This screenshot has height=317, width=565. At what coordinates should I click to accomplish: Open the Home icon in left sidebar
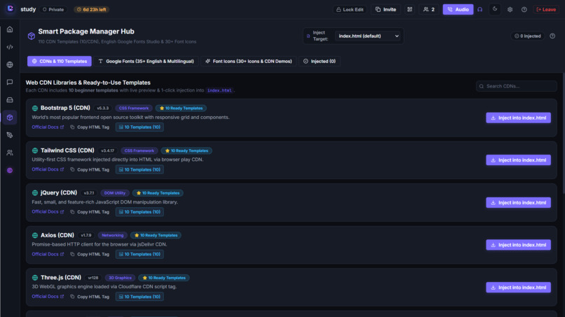pos(10,29)
